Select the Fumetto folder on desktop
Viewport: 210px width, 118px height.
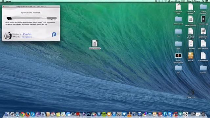pyautogui.click(x=203, y=69)
